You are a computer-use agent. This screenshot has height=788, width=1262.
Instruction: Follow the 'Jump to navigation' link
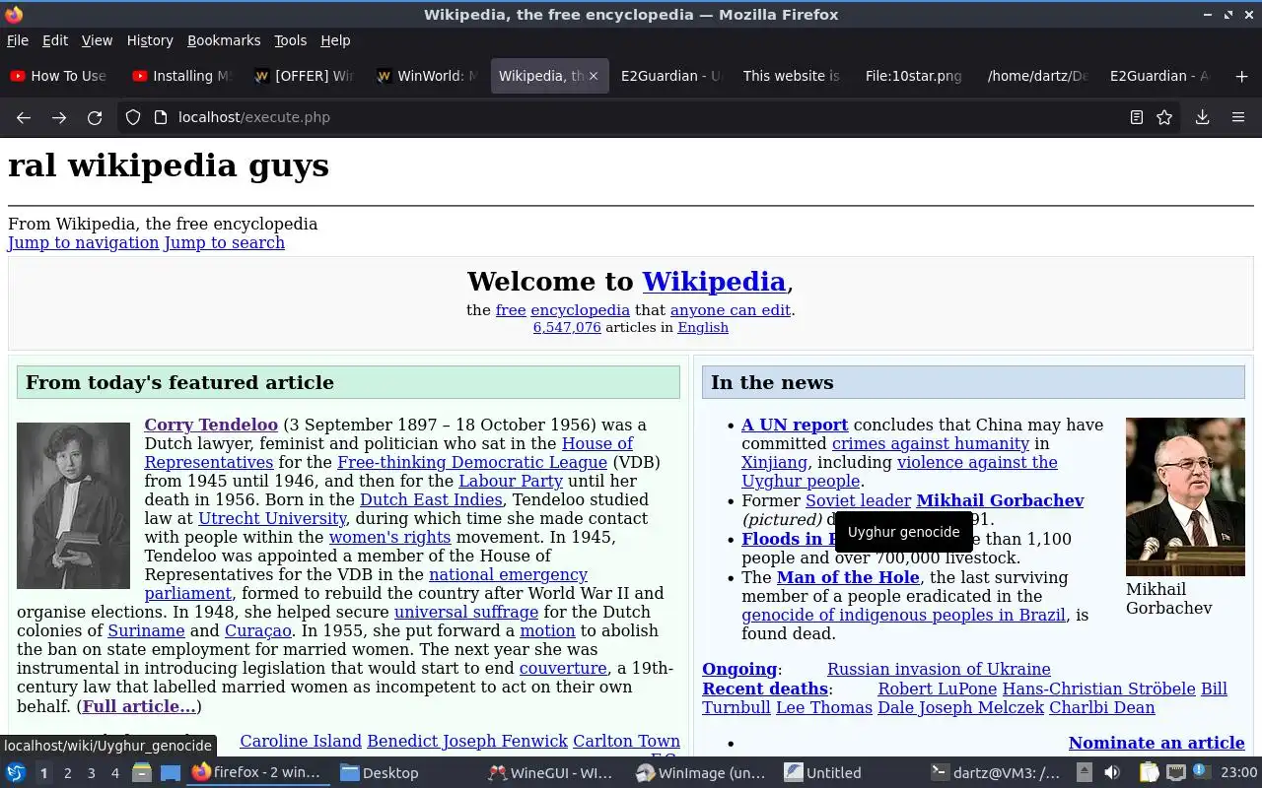coord(84,242)
